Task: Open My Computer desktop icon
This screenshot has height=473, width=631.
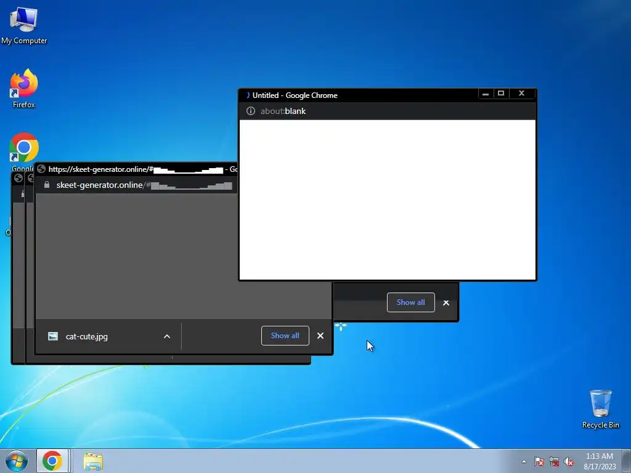Action: [24, 25]
